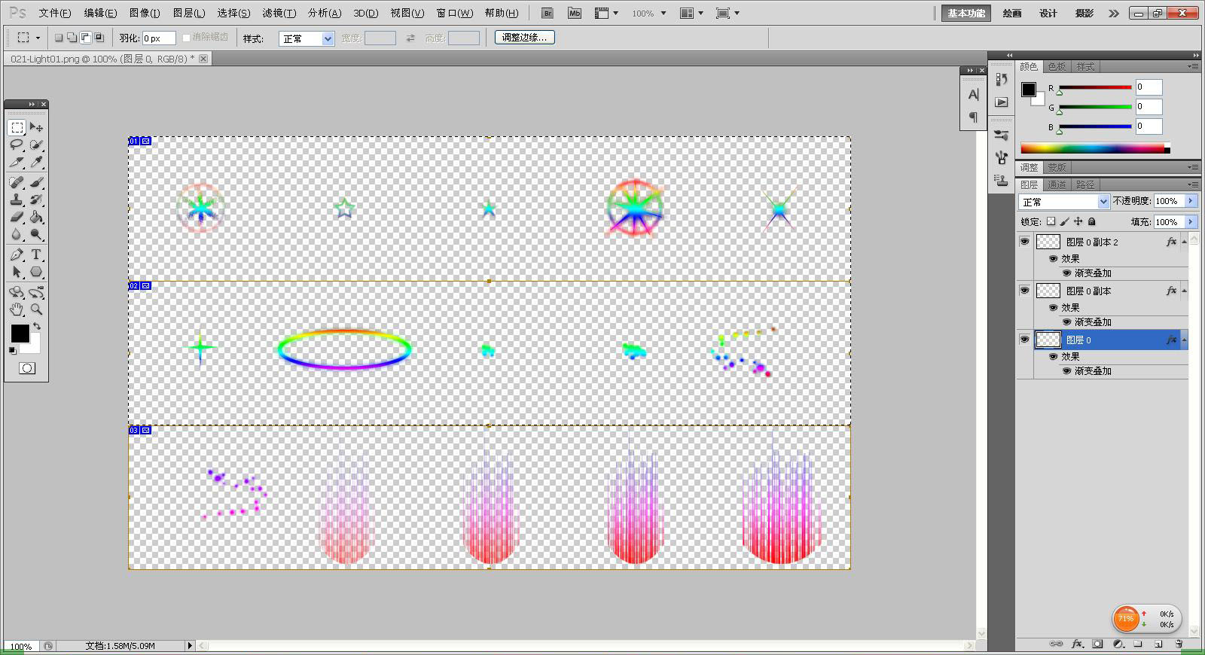Open the 样式 dropdown in options bar
Screen dimensions: 1205x655
(x=307, y=38)
